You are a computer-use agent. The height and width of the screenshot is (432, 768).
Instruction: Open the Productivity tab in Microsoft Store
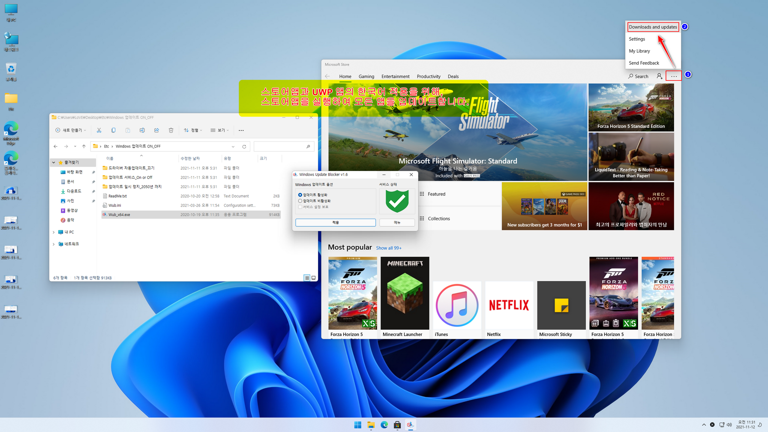coord(429,77)
